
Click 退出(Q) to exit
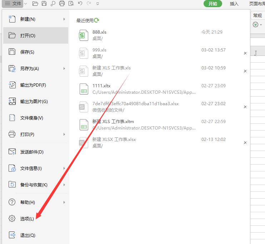[36, 235]
